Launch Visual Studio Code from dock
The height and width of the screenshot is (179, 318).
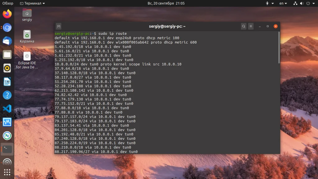7,108
